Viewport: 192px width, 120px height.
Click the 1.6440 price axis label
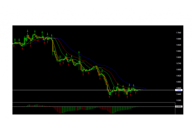click(x=178, y=94)
